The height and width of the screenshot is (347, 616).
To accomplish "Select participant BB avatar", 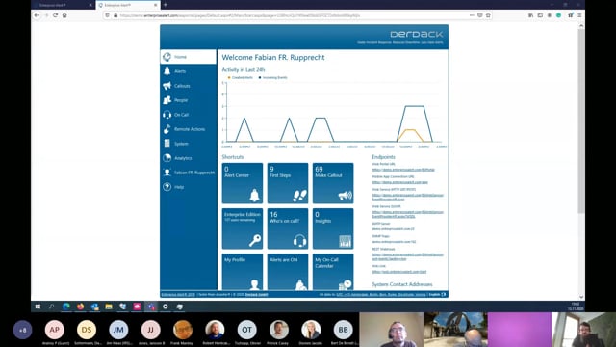I will (343, 330).
